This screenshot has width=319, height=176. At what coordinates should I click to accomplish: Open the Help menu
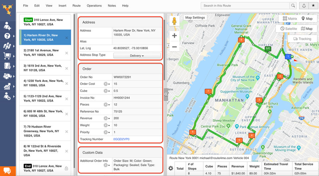click(125, 6)
